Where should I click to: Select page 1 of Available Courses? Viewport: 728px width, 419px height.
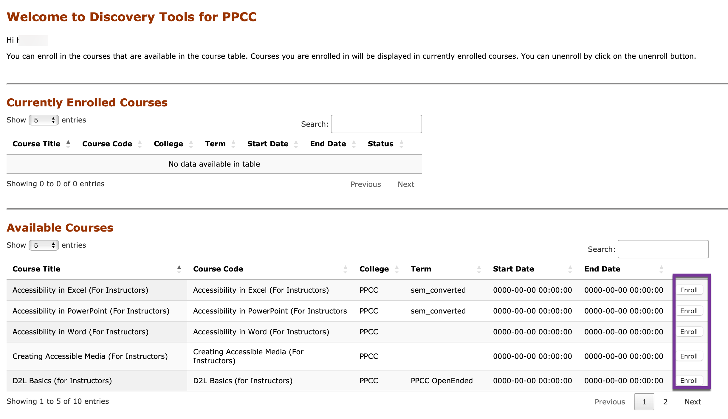point(644,401)
